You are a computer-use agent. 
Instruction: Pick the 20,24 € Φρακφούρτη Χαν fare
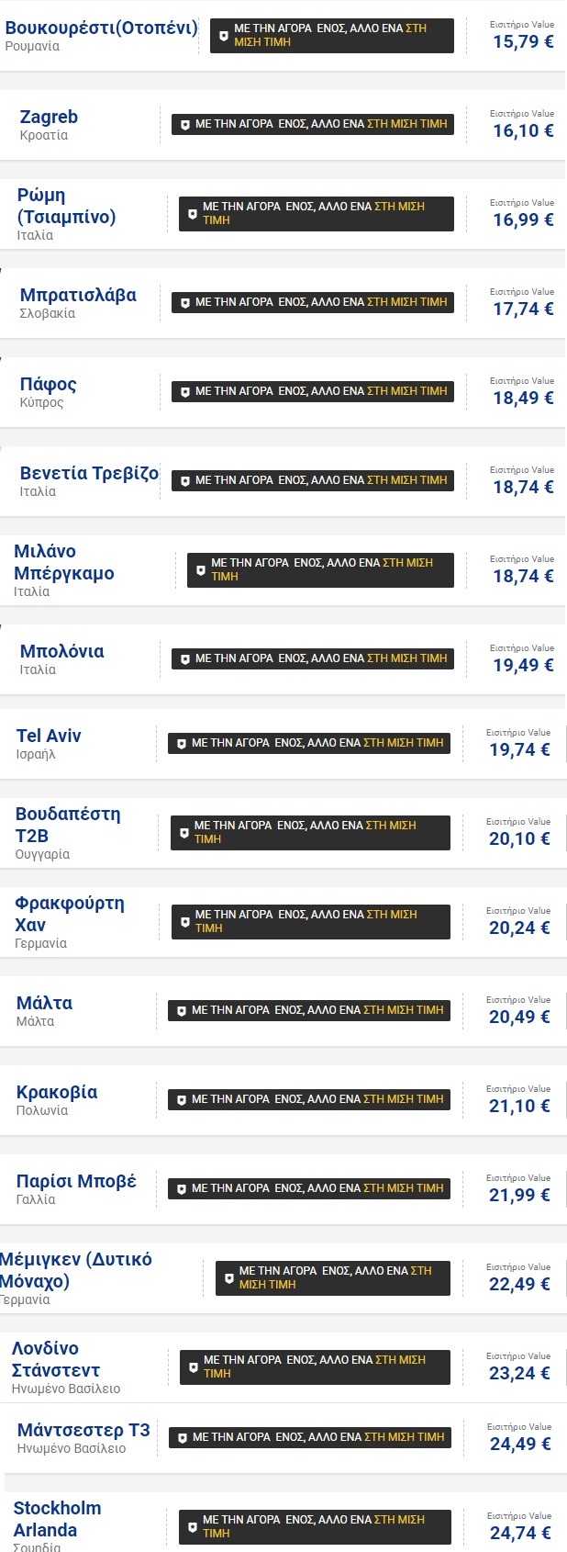click(x=519, y=928)
